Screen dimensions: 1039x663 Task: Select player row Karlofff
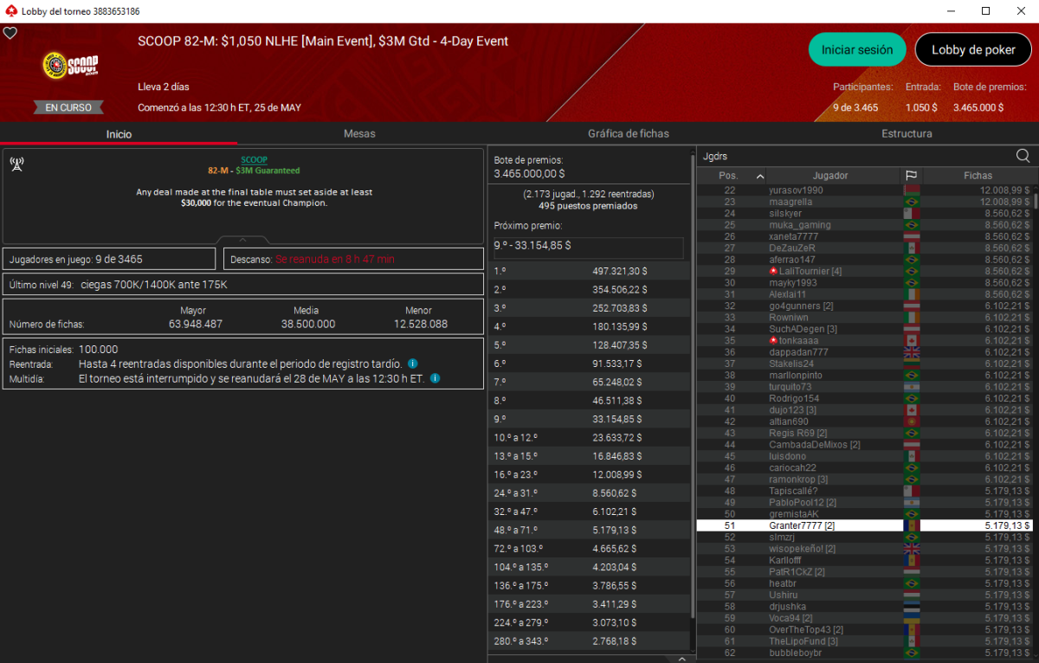point(865,560)
